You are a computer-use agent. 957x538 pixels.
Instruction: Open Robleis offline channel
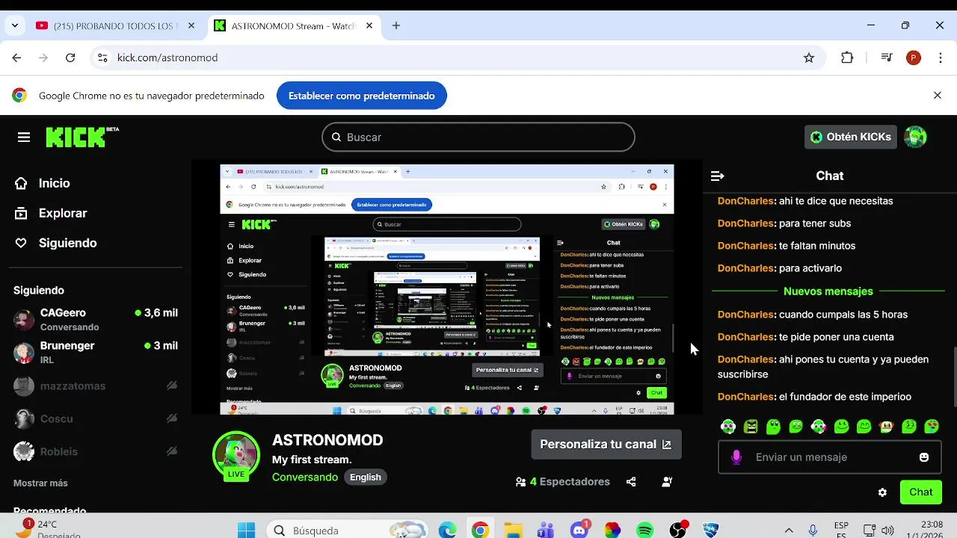[96, 451]
